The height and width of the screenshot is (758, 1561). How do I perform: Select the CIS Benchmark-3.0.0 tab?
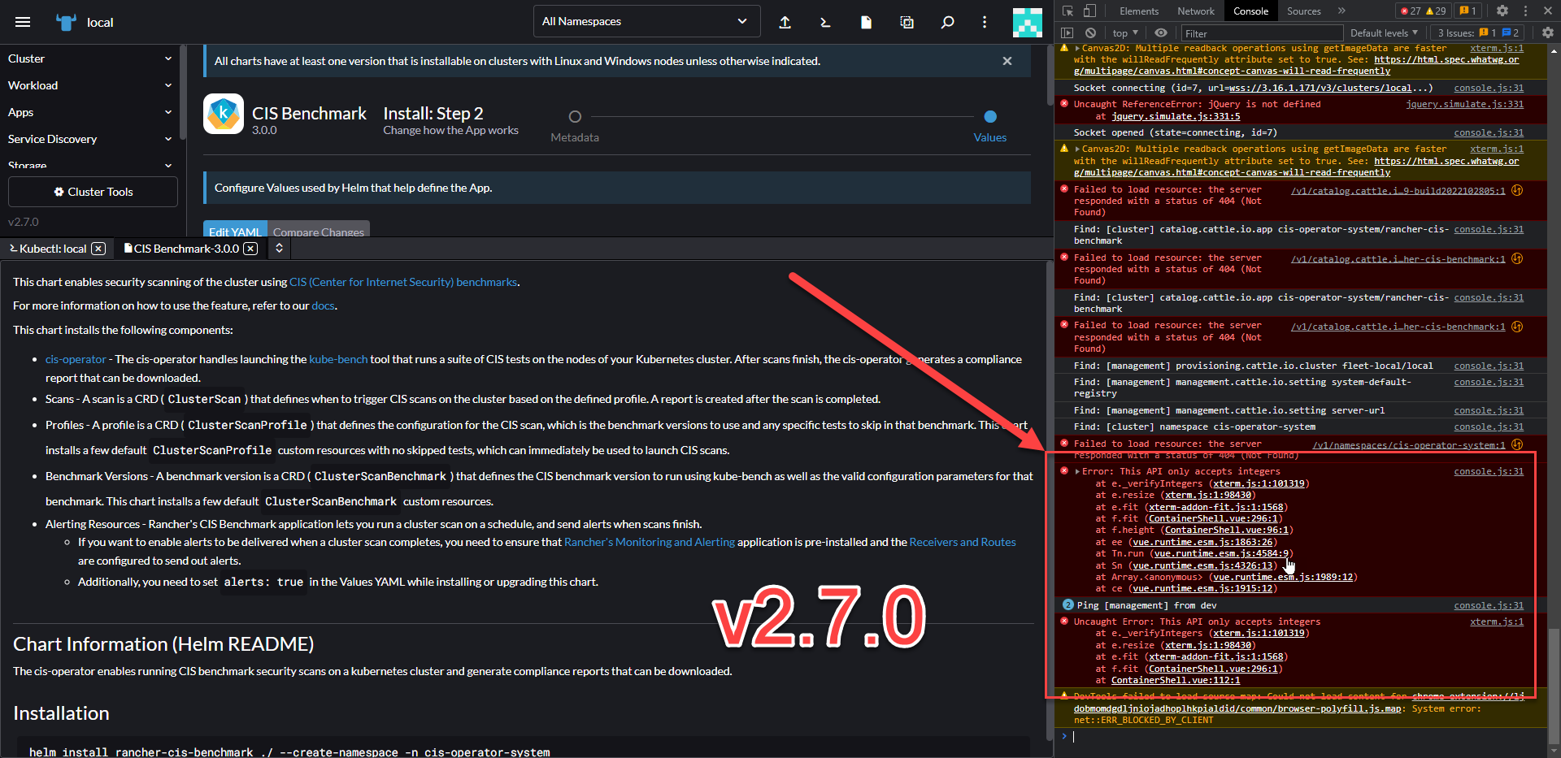point(185,249)
